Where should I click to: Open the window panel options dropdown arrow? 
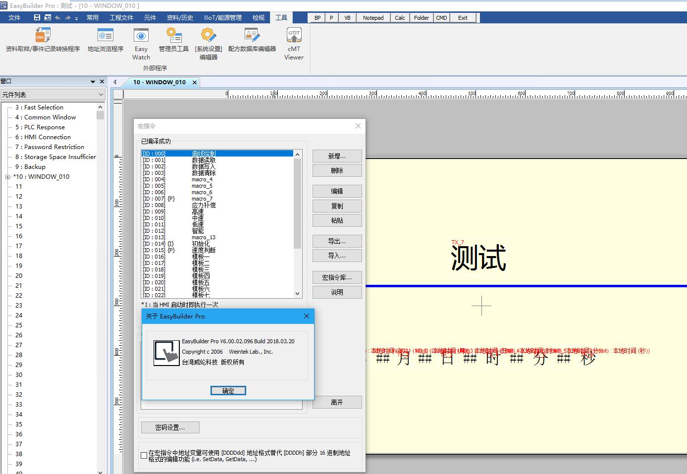pos(93,82)
